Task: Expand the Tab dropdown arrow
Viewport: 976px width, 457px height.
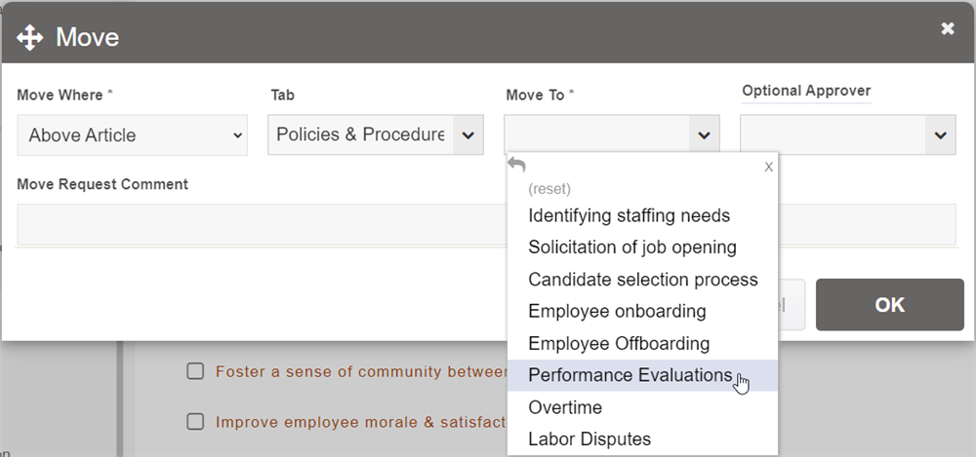Action: (468, 134)
